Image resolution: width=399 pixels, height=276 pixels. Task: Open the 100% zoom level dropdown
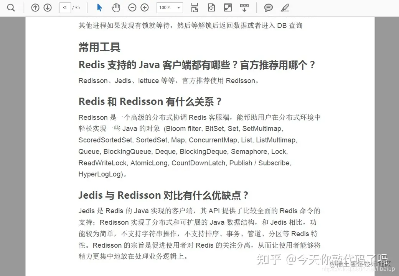click(x=170, y=8)
